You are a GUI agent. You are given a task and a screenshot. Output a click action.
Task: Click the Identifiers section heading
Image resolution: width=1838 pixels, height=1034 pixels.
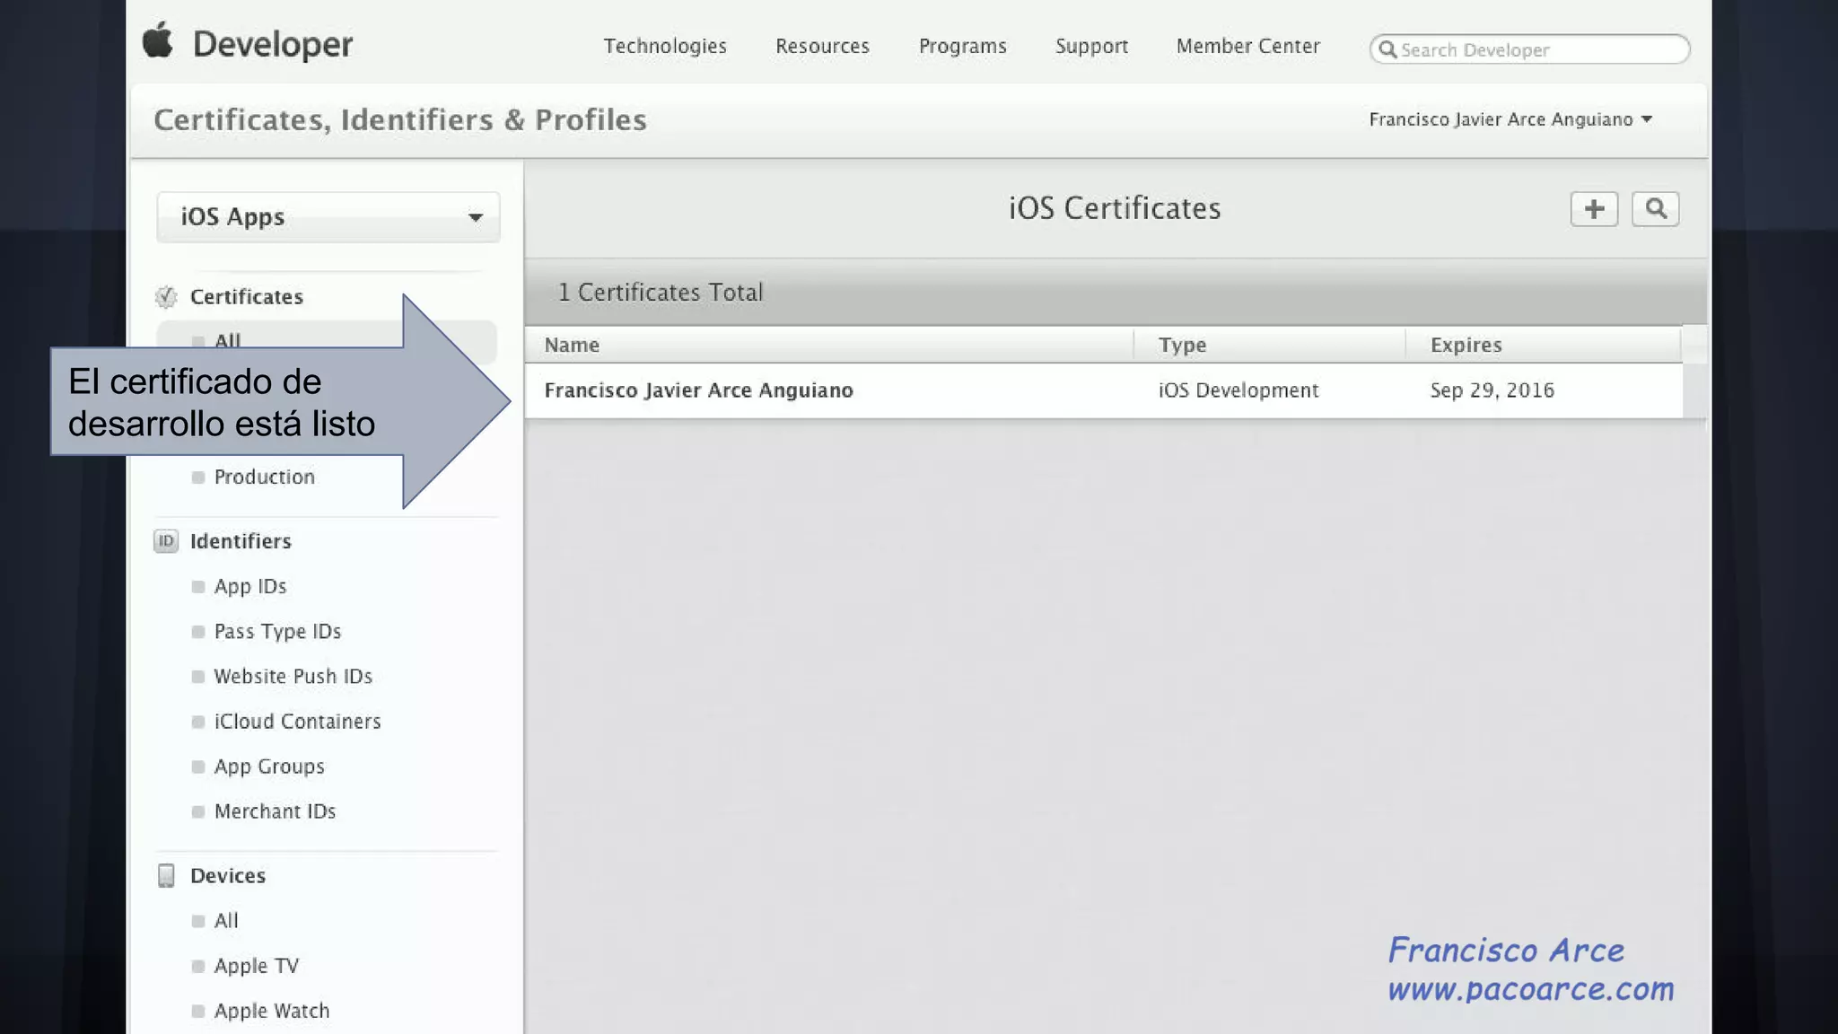(x=241, y=541)
